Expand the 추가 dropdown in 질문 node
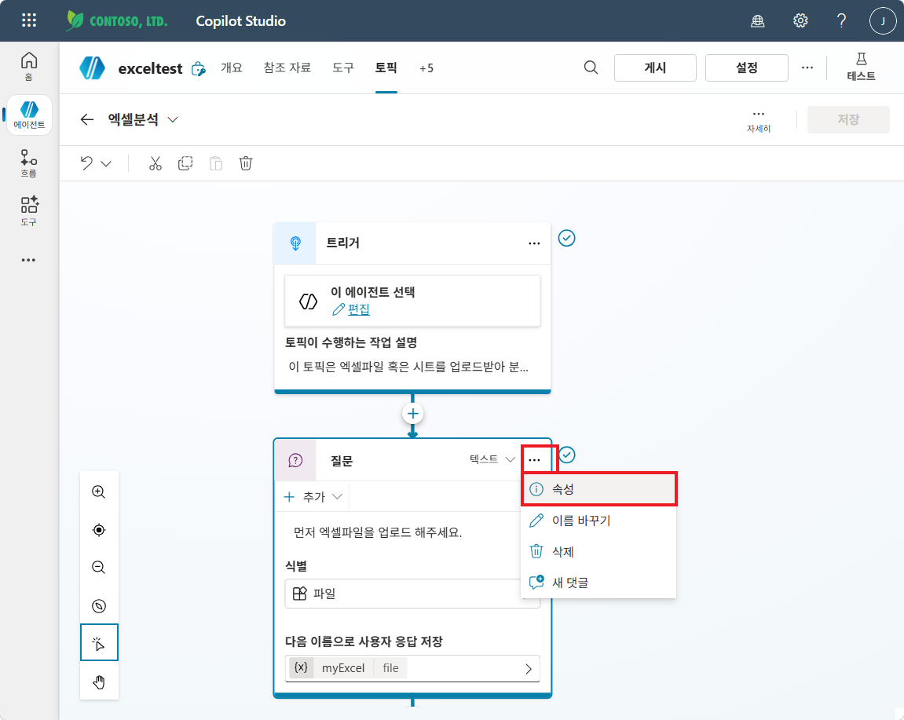This screenshot has height=720, width=904. 313,496
